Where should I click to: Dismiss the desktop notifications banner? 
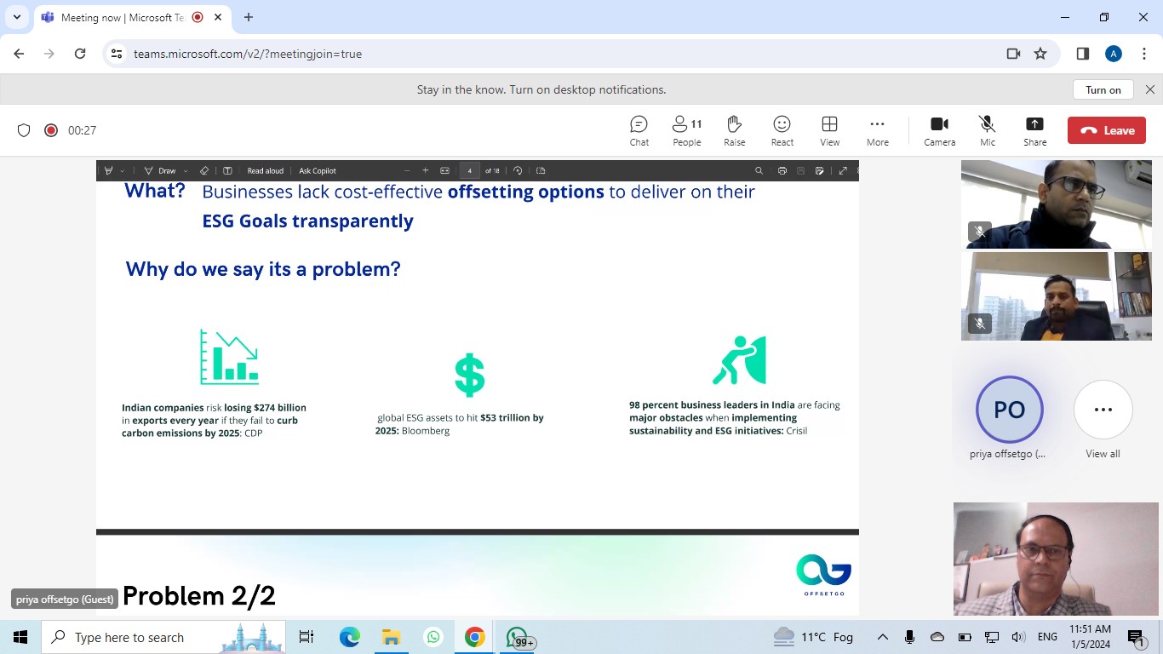(1150, 89)
